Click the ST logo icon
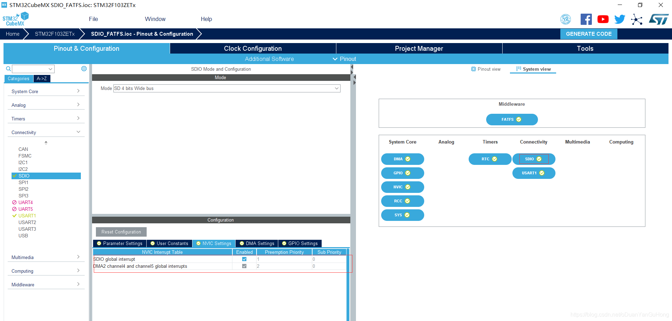Image resolution: width=672 pixels, height=321 pixels. tap(659, 19)
